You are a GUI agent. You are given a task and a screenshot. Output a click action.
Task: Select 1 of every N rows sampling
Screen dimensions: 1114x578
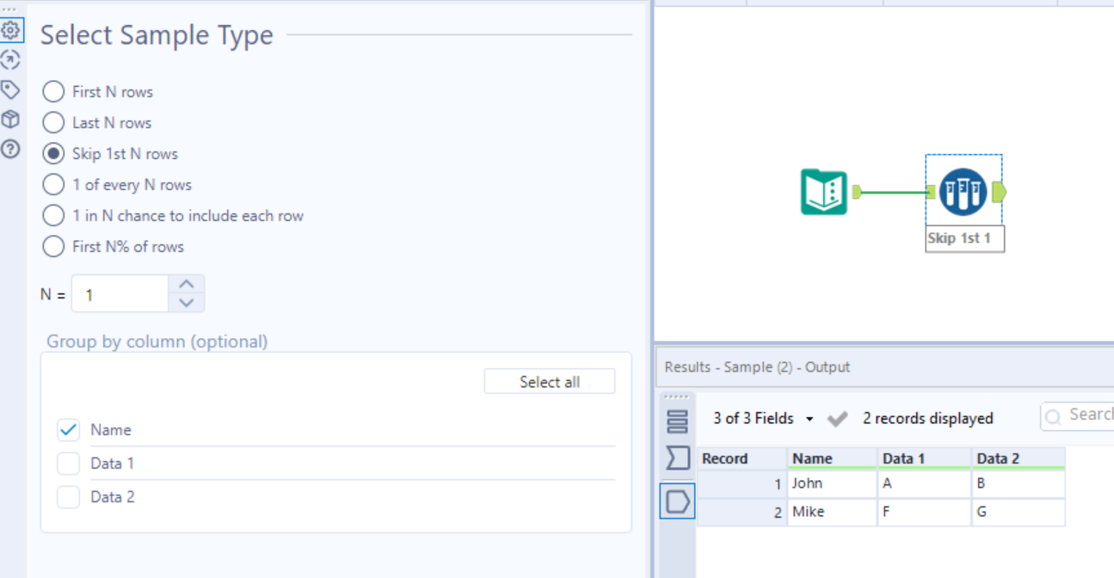[52, 184]
